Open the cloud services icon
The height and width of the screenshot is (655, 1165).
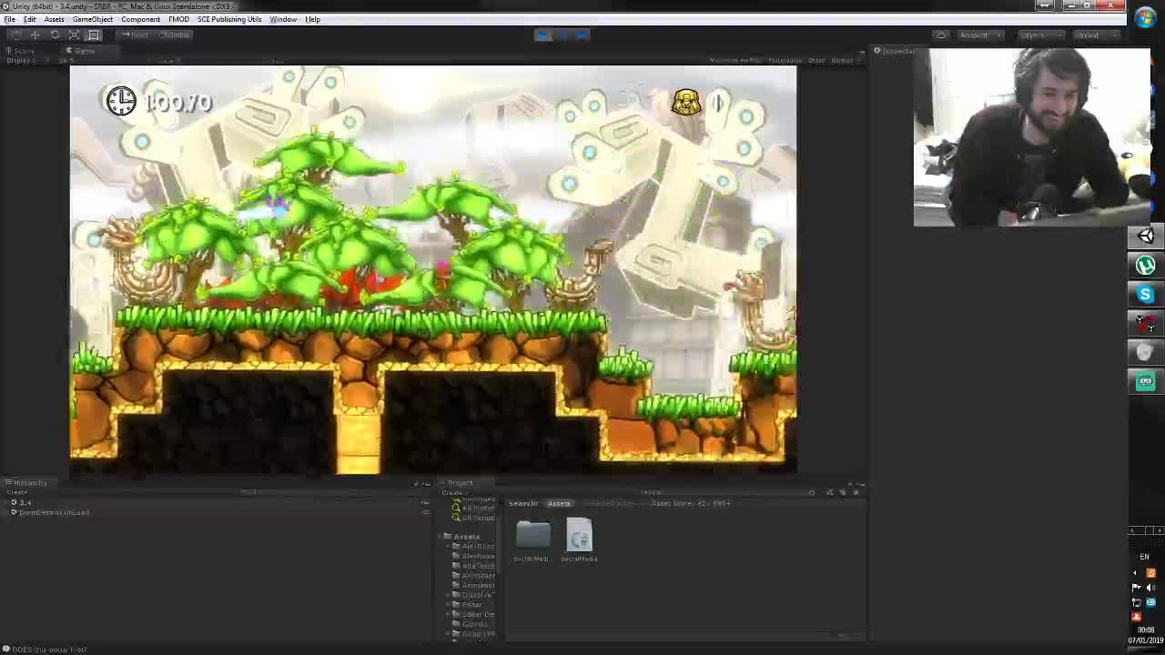tap(941, 35)
